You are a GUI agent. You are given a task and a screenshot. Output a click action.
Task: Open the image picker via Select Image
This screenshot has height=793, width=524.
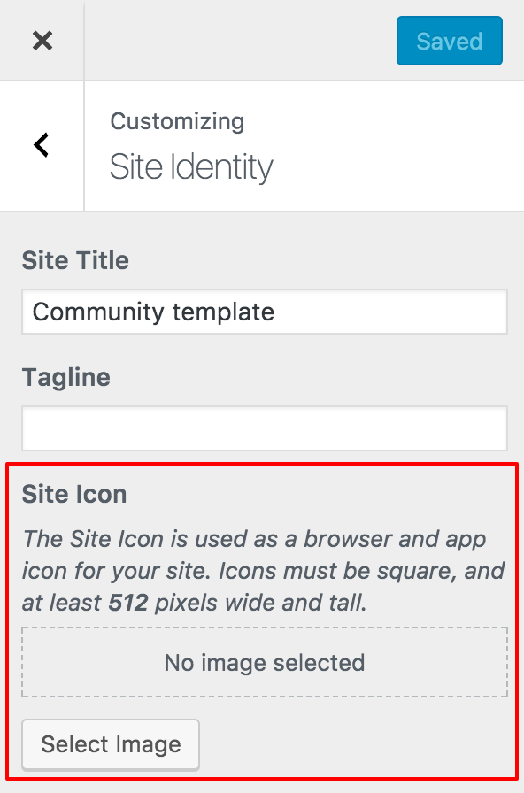point(110,744)
